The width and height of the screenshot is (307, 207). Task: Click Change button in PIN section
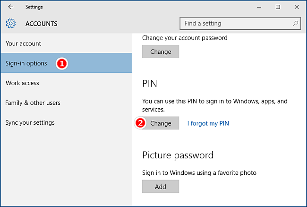pos(161,123)
